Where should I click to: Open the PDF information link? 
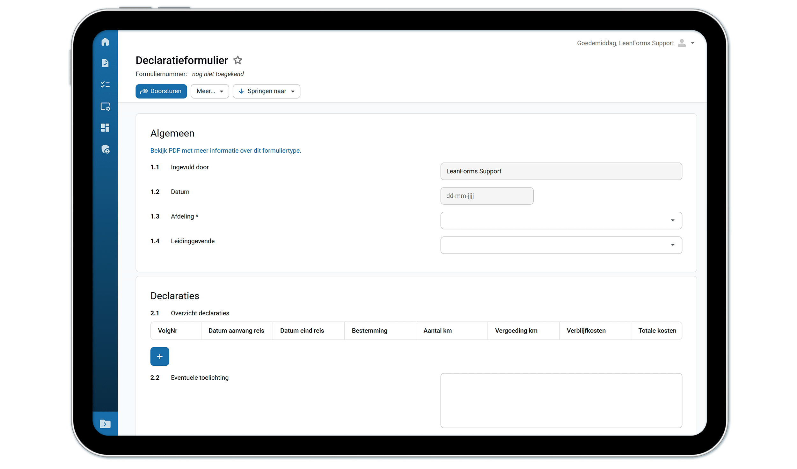pyautogui.click(x=225, y=150)
